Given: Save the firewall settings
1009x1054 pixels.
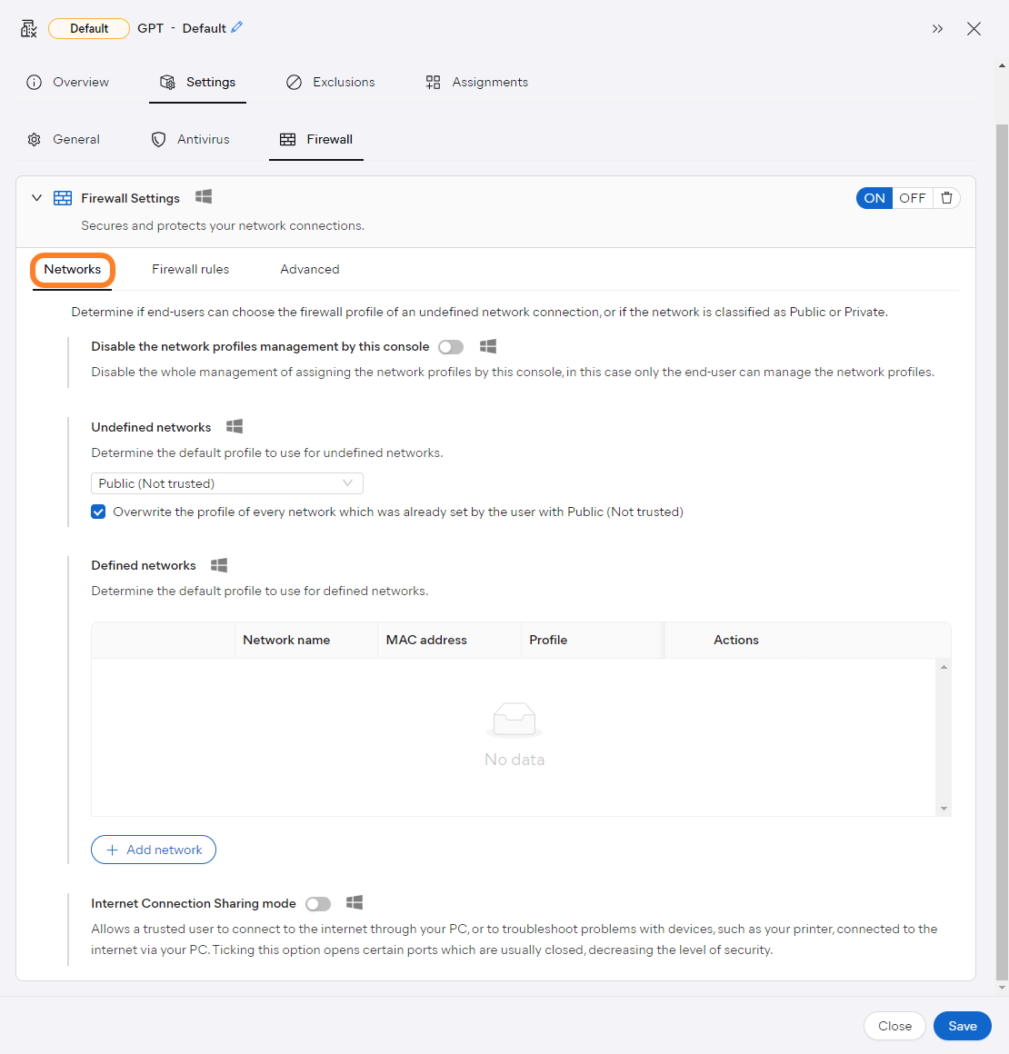Looking at the screenshot, I should point(962,1025).
